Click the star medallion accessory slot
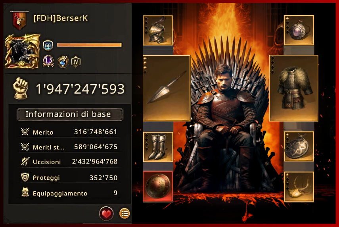The height and width of the screenshot is (227, 339). (299, 146)
